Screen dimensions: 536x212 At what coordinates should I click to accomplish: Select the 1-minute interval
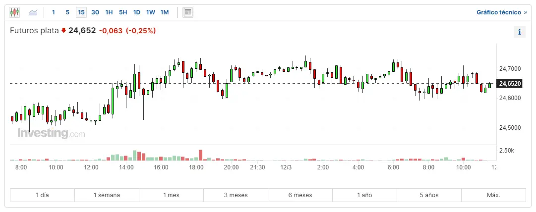[54, 12]
